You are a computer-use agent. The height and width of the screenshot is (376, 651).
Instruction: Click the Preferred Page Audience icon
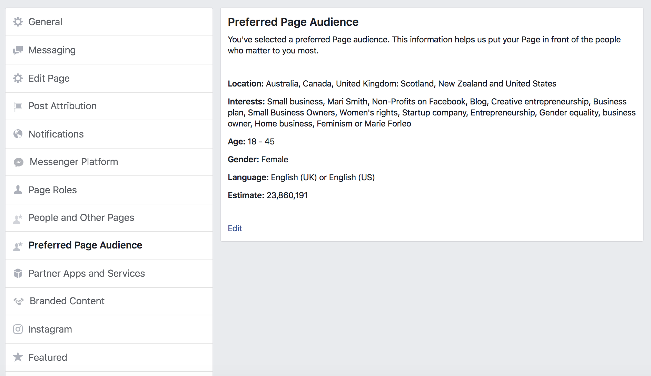(18, 246)
